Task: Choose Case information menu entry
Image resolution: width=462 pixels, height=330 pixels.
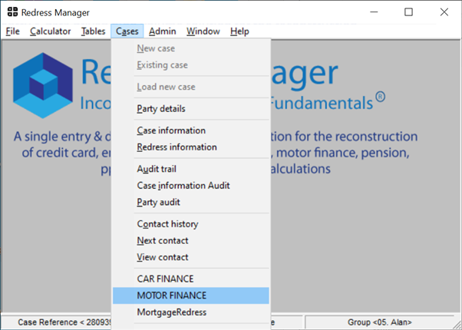Action: [x=190, y=130]
